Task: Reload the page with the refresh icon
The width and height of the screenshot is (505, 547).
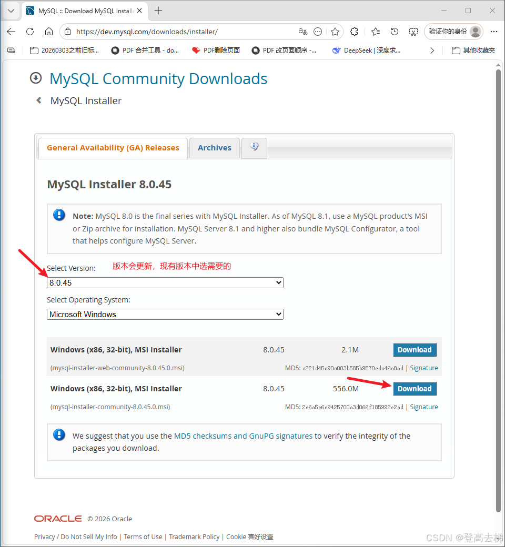Action: pyautogui.click(x=30, y=32)
